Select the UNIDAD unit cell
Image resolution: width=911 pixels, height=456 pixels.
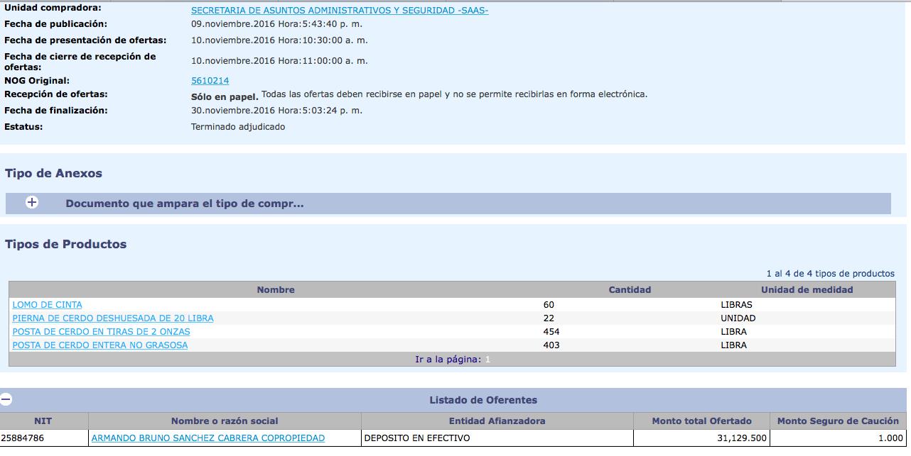coord(738,318)
